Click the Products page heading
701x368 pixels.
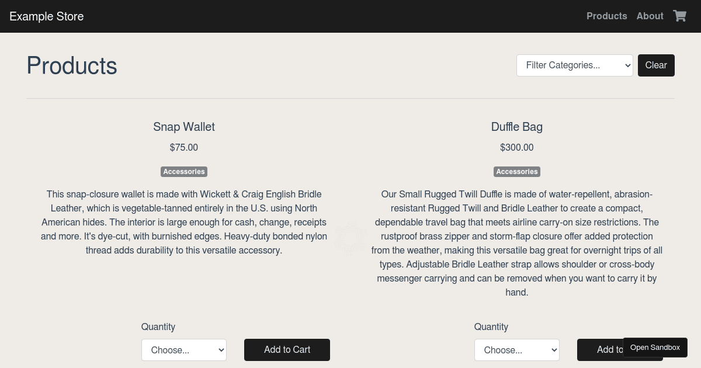tap(72, 65)
